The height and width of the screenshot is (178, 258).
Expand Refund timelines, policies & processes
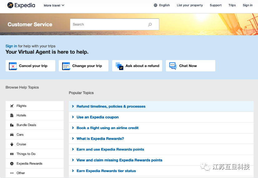point(111,107)
